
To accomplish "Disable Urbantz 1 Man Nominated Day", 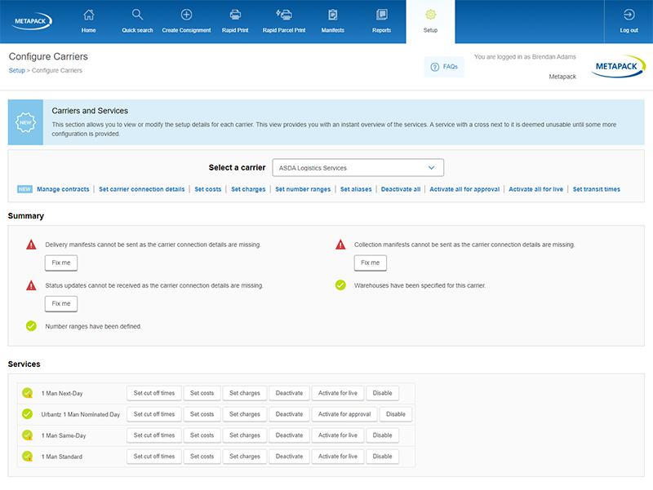I will (396, 414).
